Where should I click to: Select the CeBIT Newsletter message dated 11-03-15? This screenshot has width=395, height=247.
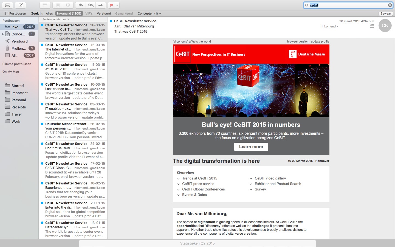tap(73, 71)
